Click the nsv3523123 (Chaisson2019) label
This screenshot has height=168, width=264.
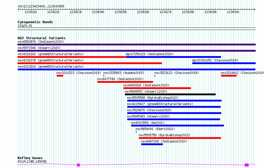pos(176,73)
